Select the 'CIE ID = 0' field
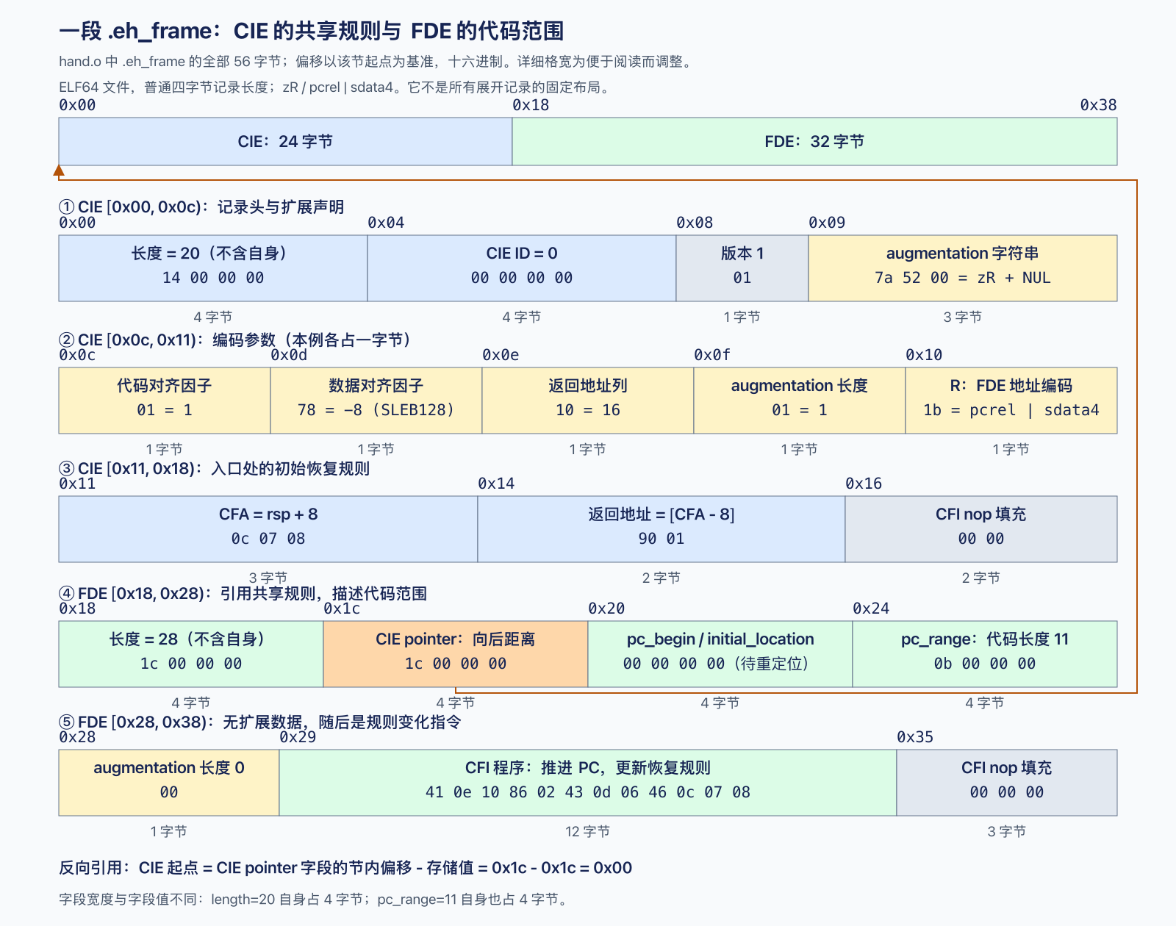This screenshot has width=1176, height=926. click(522, 268)
